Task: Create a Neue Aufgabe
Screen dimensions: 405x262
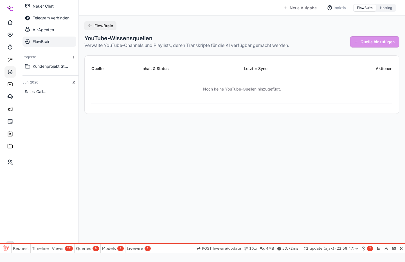Action: 300,8
